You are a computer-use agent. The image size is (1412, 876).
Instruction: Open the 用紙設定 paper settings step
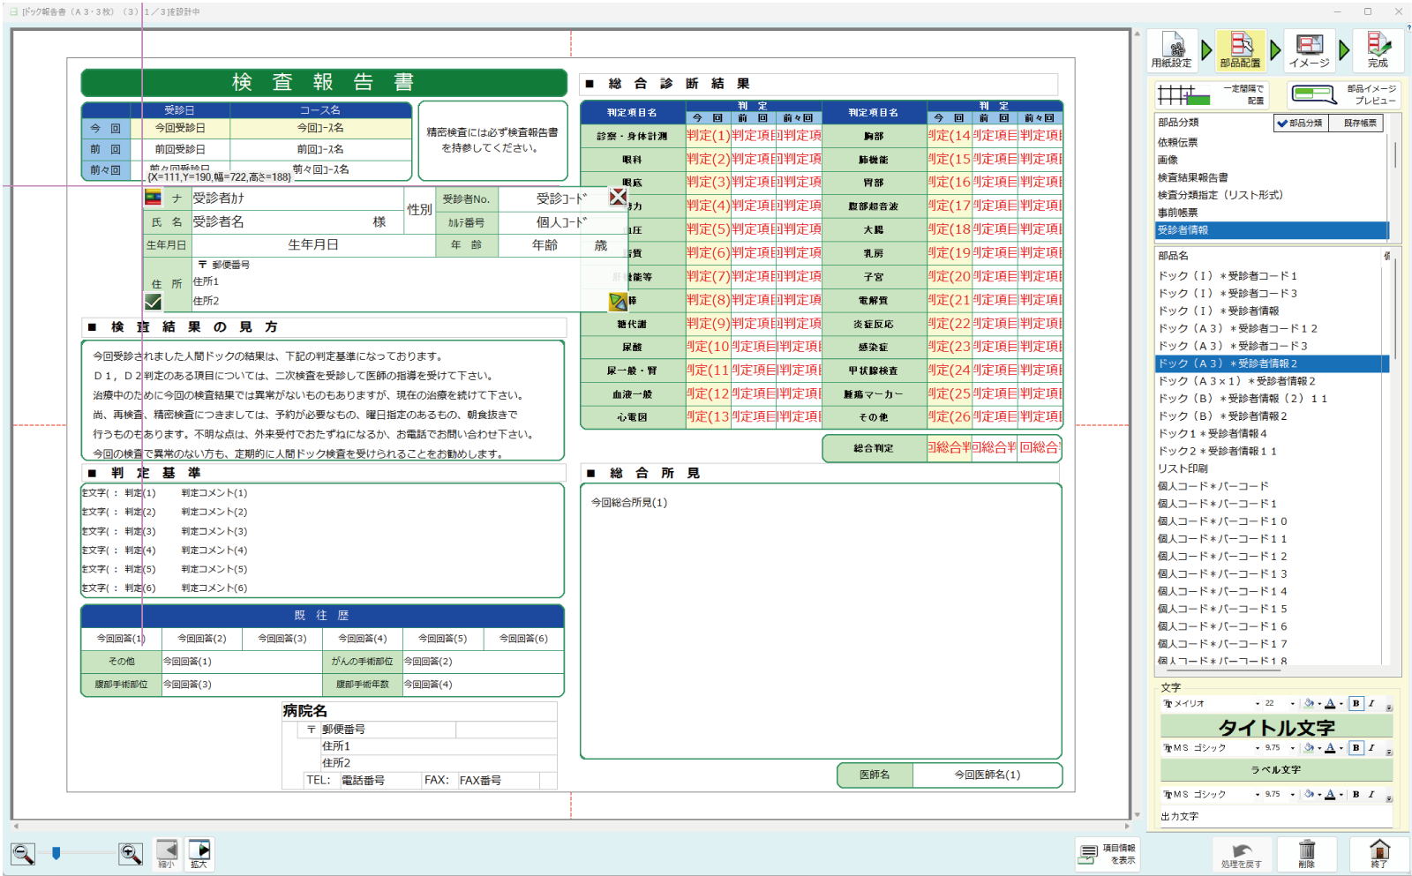tap(1172, 49)
